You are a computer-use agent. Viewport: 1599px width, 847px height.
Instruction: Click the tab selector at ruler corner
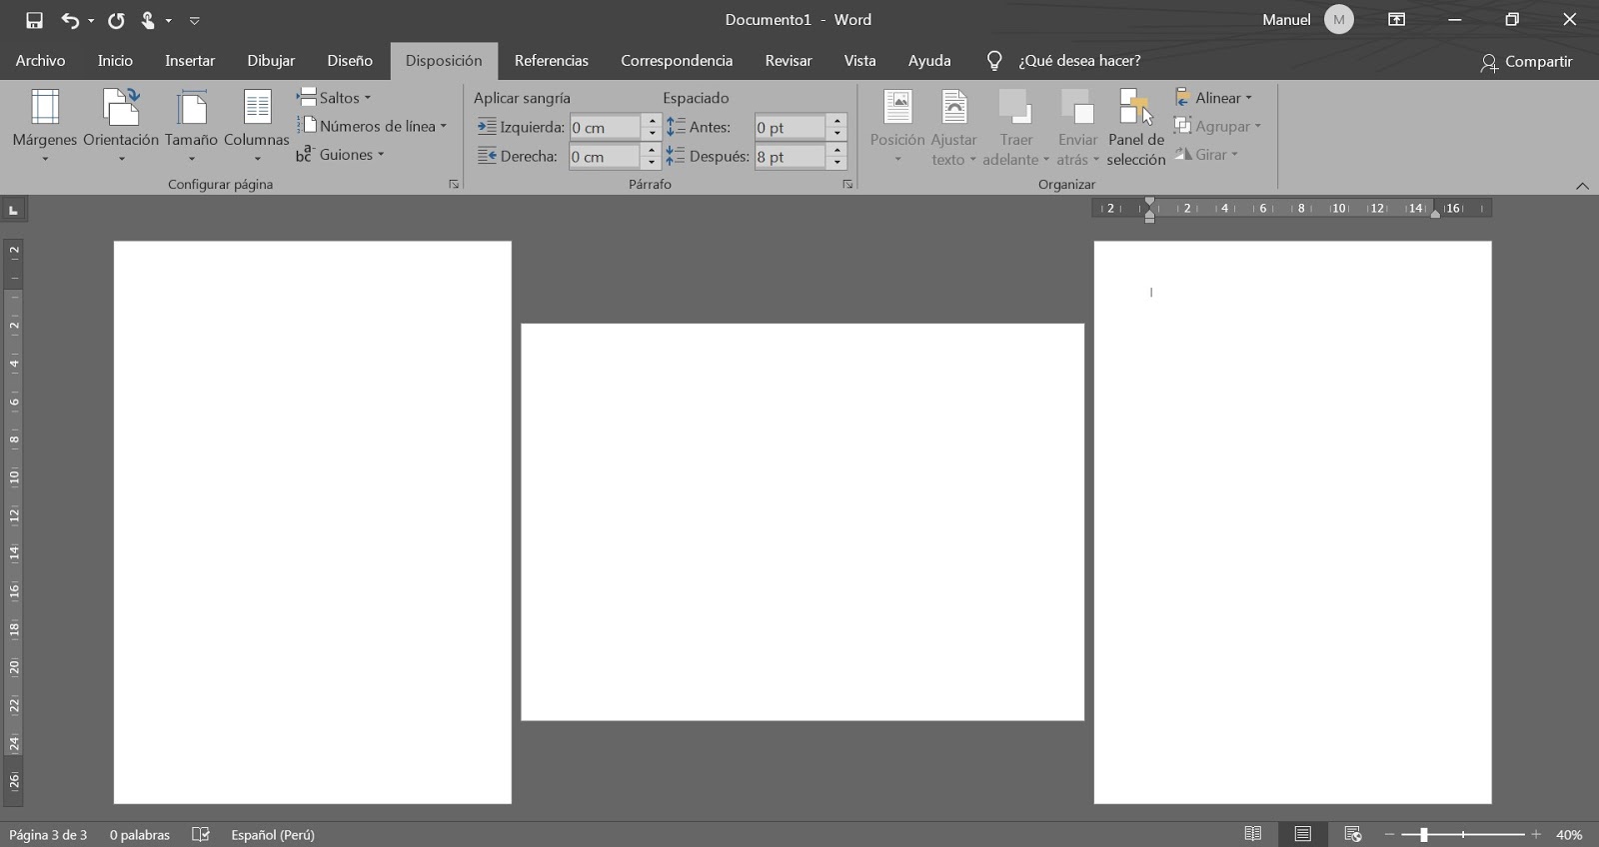(13, 210)
